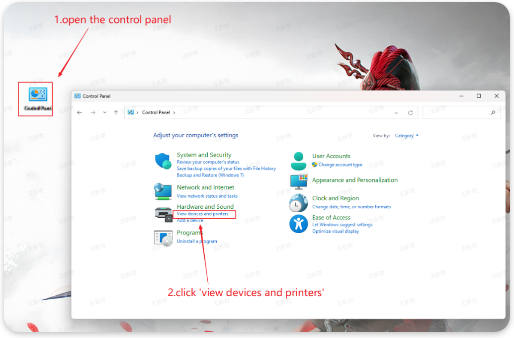Go forward with the Forward arrow
Image resolution: width=514 pixels, height=338 pixels.
pos(93,112)
